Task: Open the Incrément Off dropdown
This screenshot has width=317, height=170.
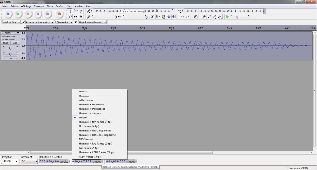Action: coord(29,162)
